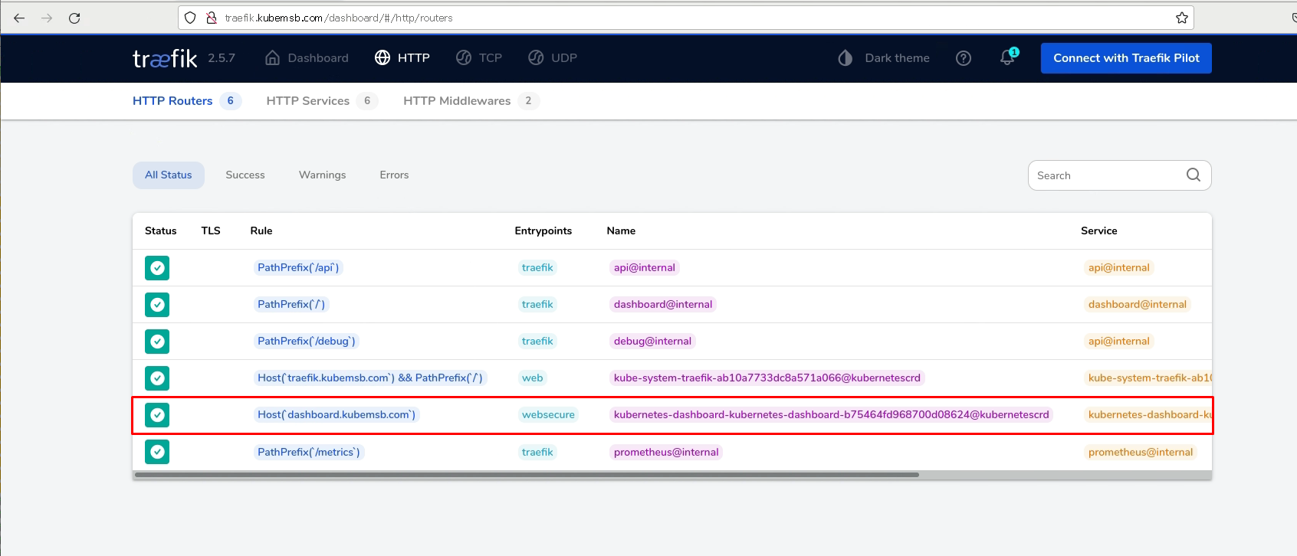Open the help question mark icon
Viewport: 1297px width, 556px height.
click(964, 58)
